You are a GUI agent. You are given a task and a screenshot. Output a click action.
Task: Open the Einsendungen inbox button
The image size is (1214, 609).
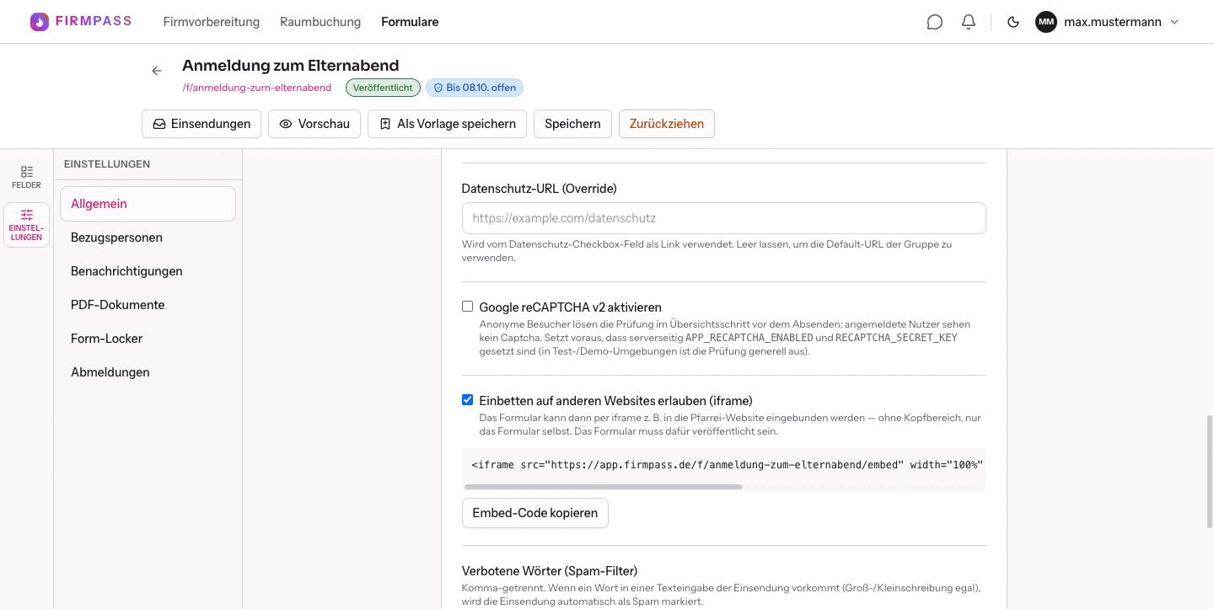[x=201, y=124]
